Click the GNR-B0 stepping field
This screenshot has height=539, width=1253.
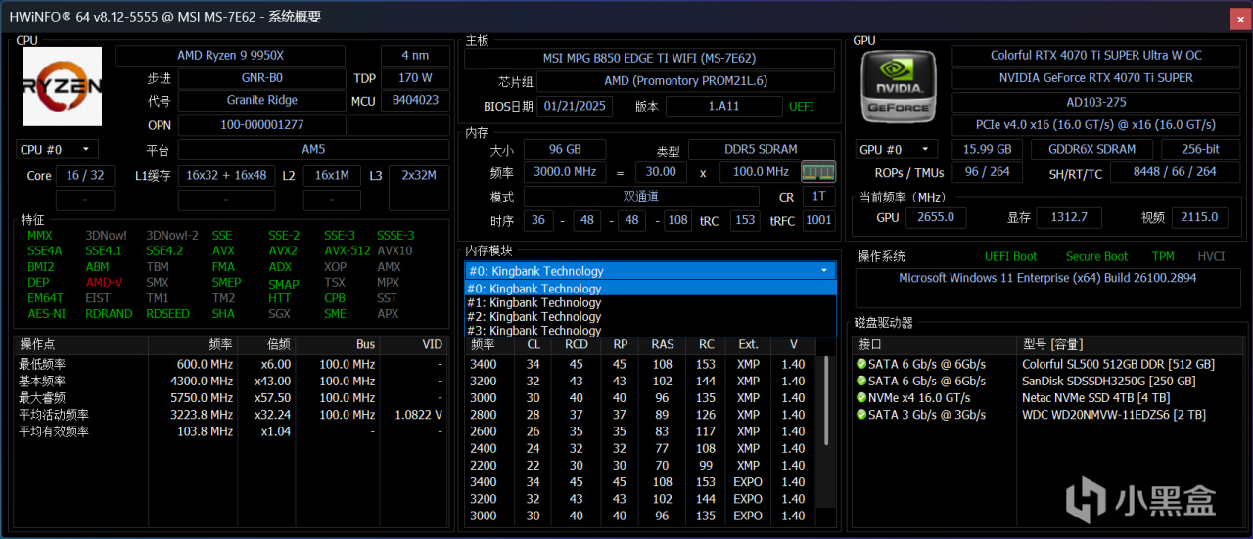coord(261,78)
